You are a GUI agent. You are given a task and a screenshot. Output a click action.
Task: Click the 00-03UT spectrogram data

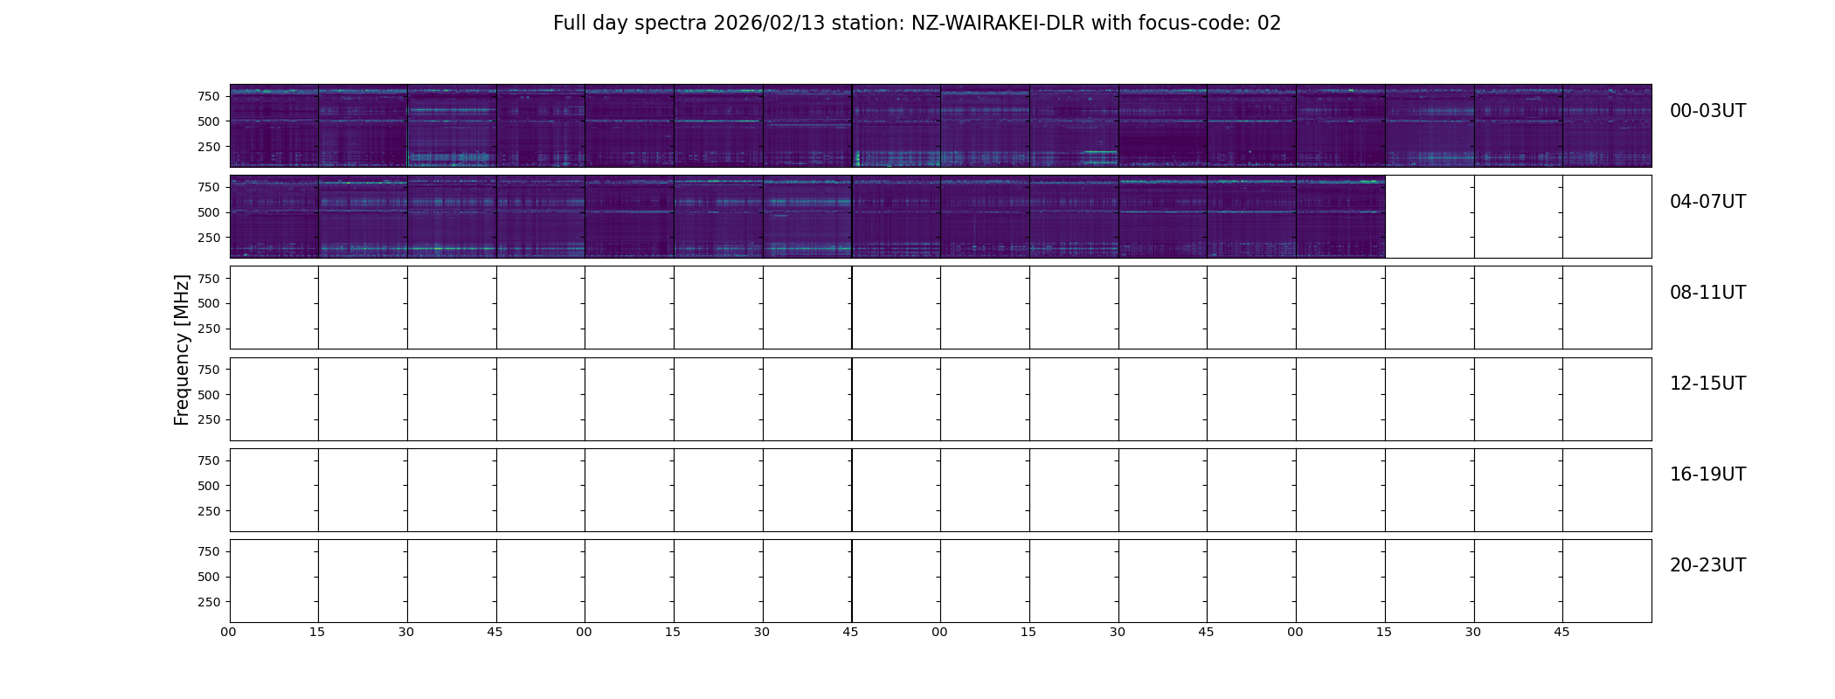point(940,126)
